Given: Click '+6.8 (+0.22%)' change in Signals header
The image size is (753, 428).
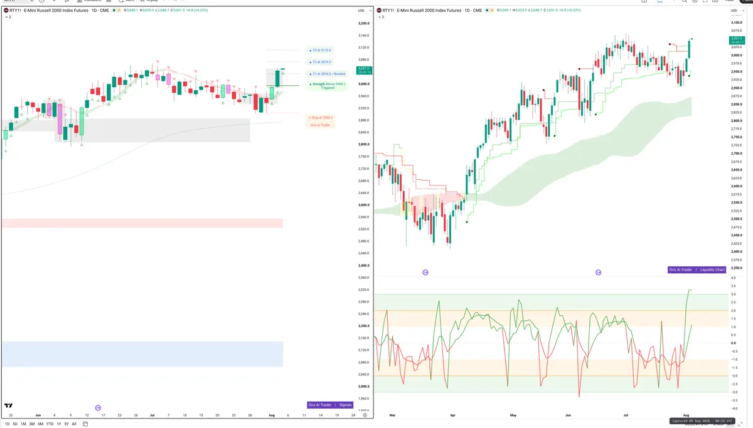Looking at the screenshot, I should 198,11.
